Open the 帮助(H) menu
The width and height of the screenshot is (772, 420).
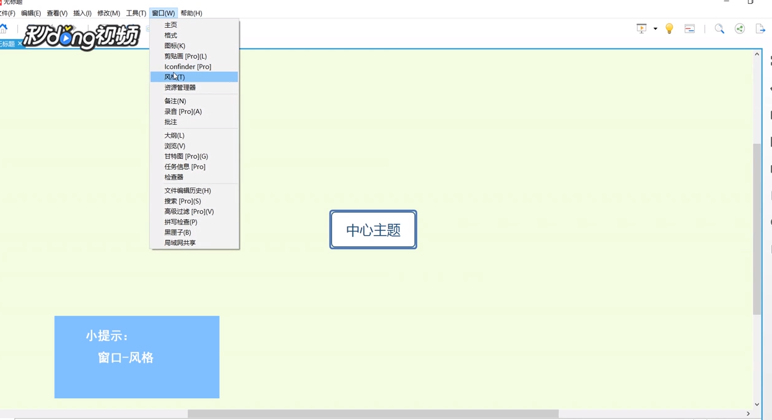coord(191,13)
